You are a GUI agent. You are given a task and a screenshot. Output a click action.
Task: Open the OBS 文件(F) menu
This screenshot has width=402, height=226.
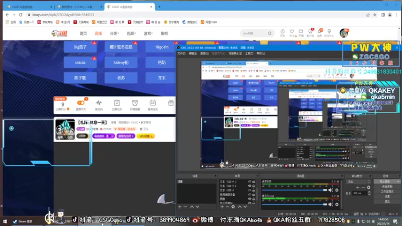(x=181, y=53)
